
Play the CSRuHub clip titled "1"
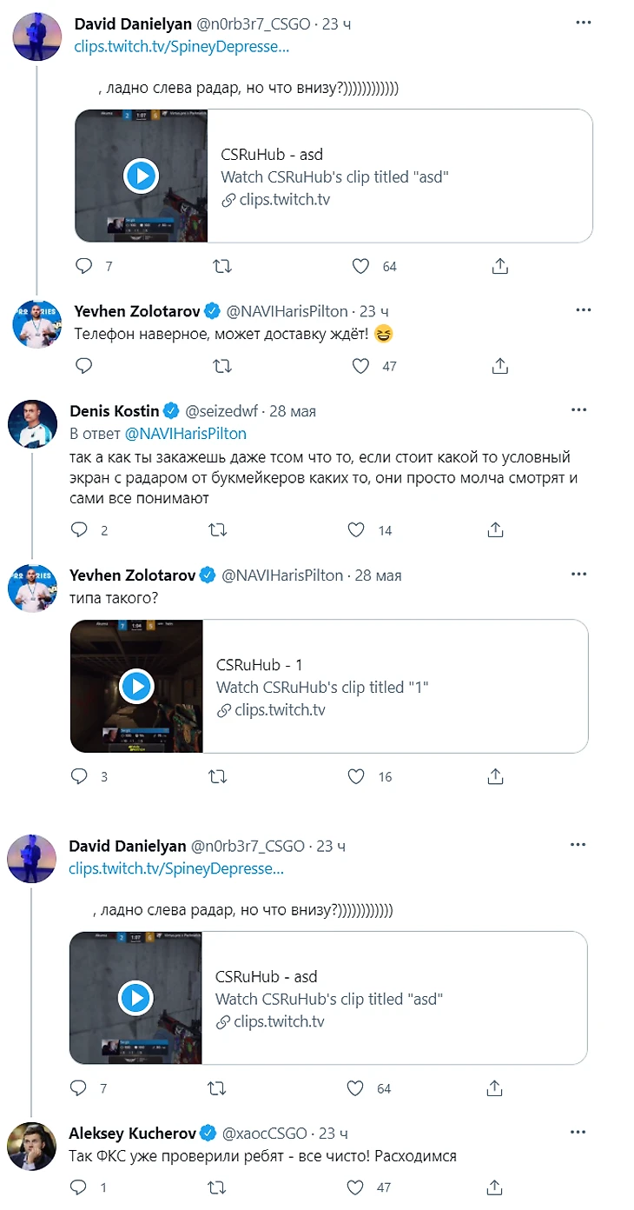136,686
